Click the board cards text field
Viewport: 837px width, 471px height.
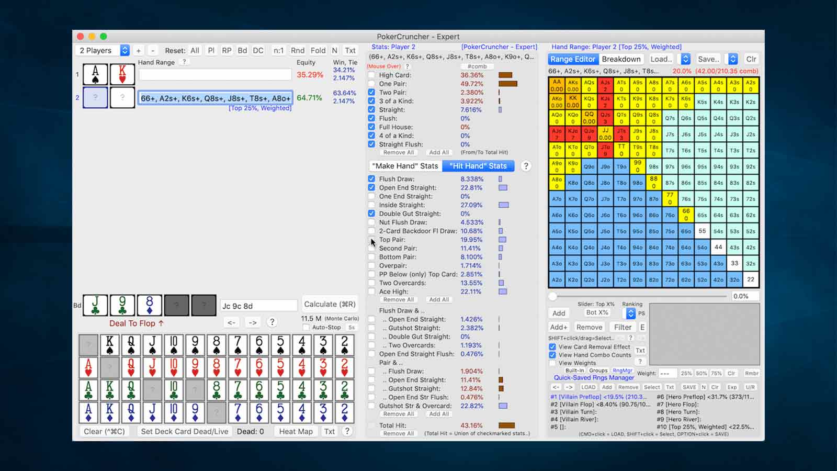click(259, 306)
